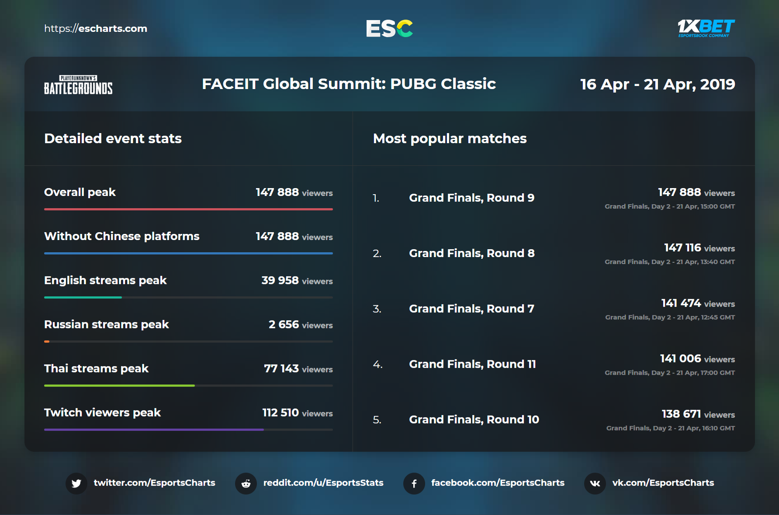This screenshot has height=515, width=779.
Task: Select Grand Finals, Round 8 match
Action: click(471, 254)
